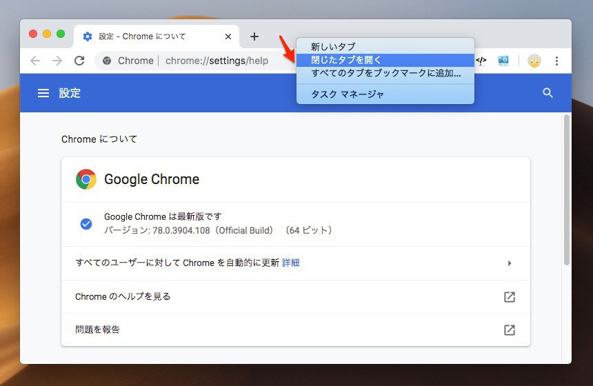Click the page vertical scrollbar
593x386 pixels.
click(566, 189)
